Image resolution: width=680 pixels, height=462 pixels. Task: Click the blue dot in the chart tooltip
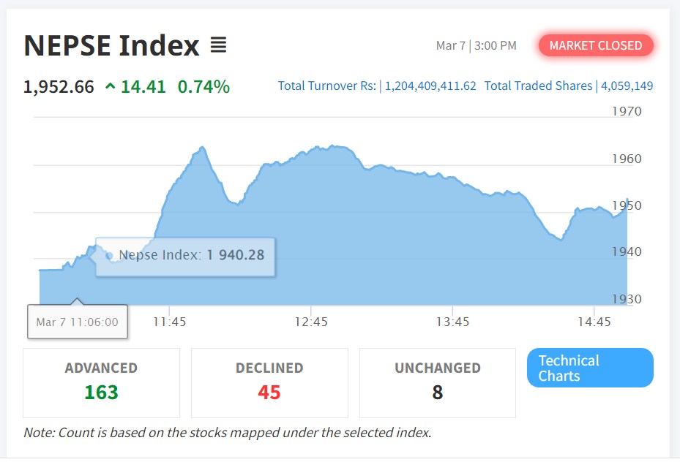pos(109,256)
